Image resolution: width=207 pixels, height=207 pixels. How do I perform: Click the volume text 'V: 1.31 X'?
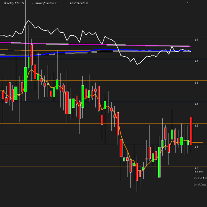[200, 178]
